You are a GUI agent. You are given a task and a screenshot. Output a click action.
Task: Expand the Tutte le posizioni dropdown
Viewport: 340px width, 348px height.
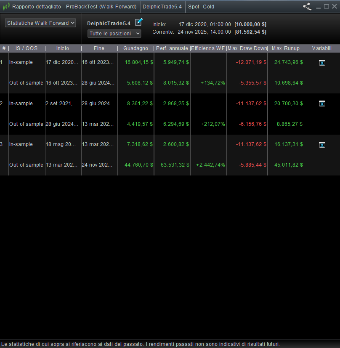(114, 34)
